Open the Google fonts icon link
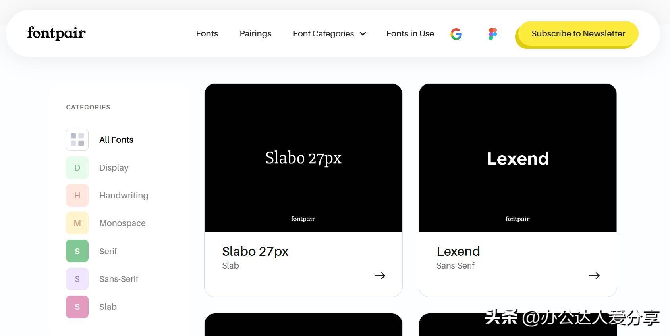Image resolution: width=670 pixels, height=336 pixels. (456, 34)
